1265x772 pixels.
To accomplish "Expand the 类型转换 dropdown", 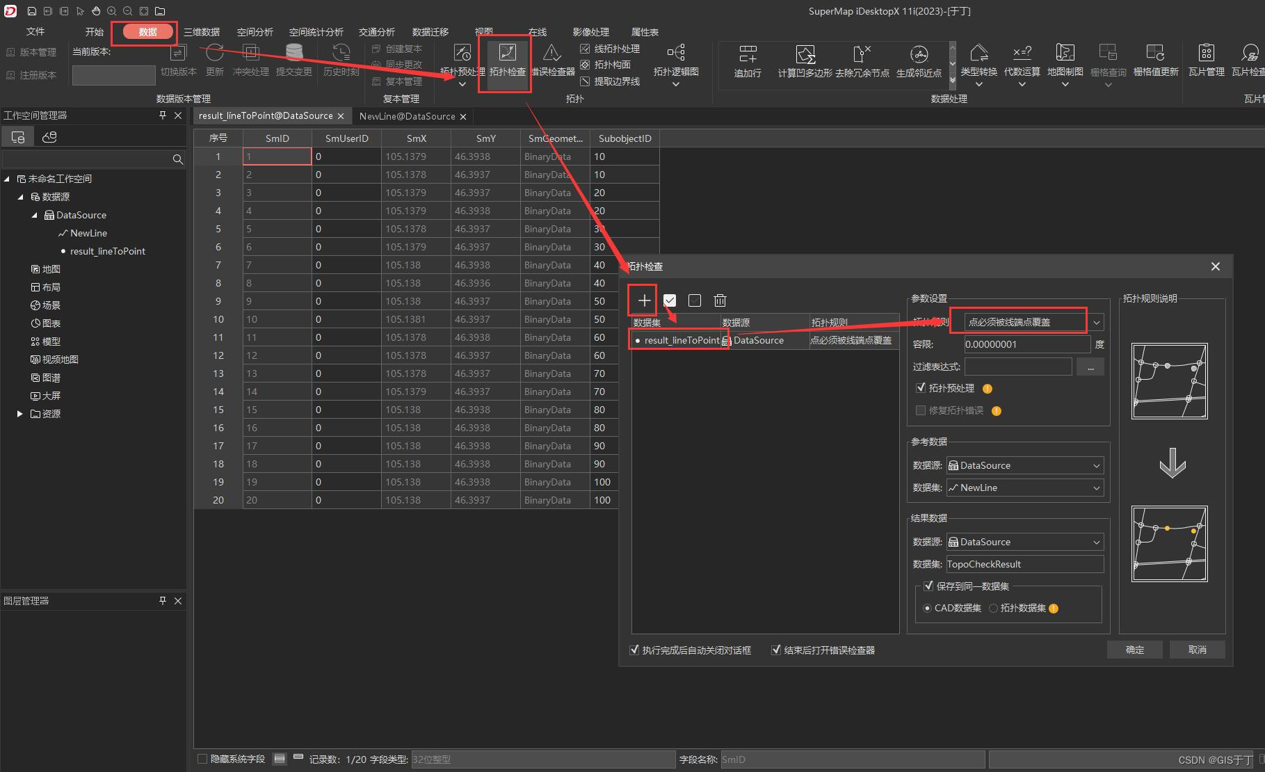I will click(x=978, y=84).
